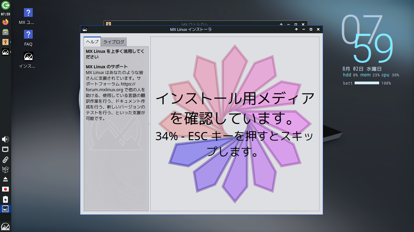Click the MX Linux を上手く活用 heading
The height and width of the screenshot is (232, 414).
coord(115,54)
